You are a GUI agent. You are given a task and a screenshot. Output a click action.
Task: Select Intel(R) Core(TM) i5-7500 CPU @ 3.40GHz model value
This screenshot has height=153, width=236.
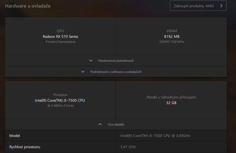click(155, 136)
